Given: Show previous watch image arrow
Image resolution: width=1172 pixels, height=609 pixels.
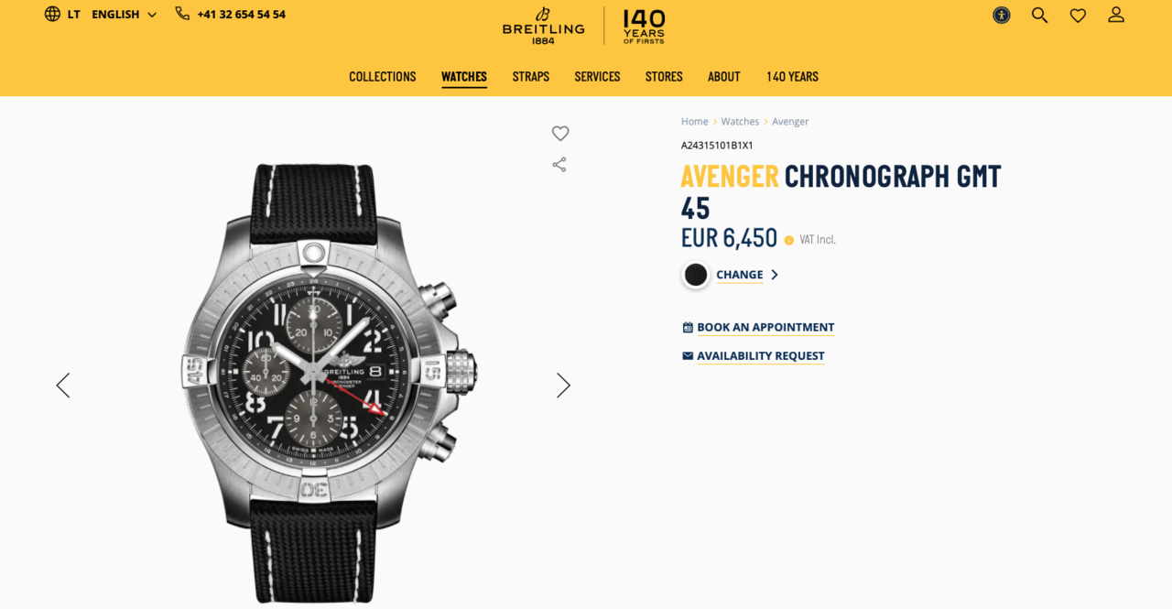Looking at the screenshot, I should pyautogui.click(x=63, y=386).
